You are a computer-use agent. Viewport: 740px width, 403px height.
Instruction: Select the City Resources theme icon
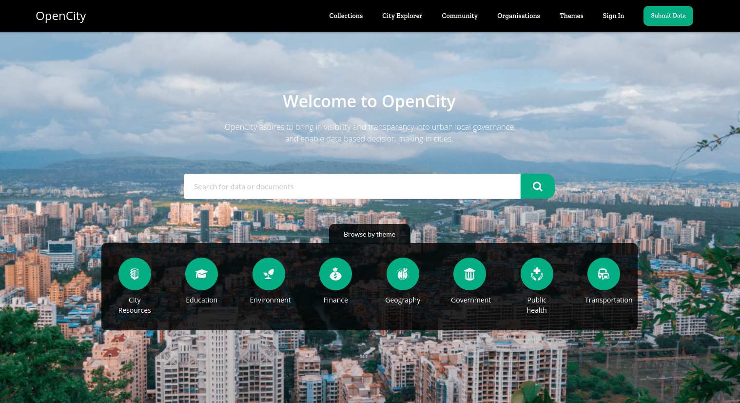[x=135, y=274]
